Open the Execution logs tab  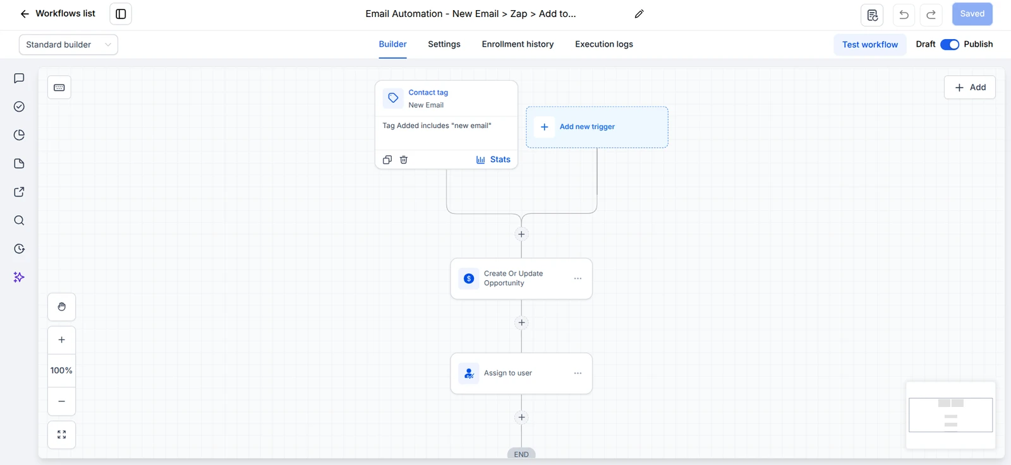604,44
